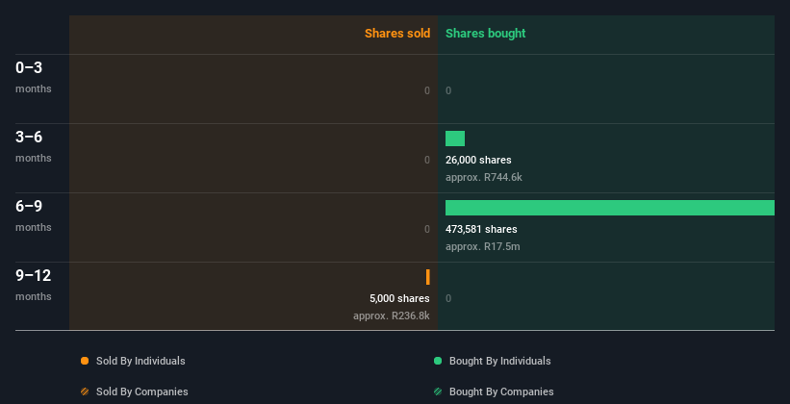Click the 3–6 months row label
Screen dimensions: 790x404
click(34, 146)
